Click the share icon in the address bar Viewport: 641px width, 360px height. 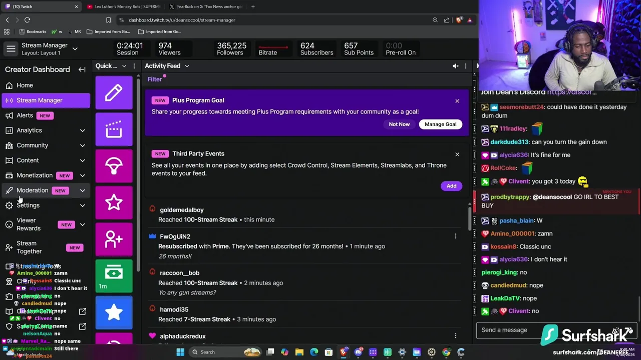click(x=447, y=20)
